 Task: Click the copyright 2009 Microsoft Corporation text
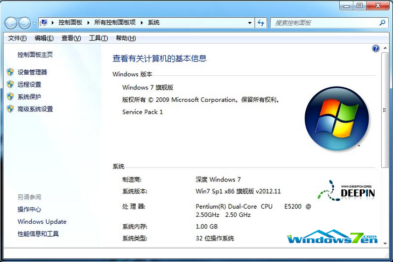coord(201,100)
